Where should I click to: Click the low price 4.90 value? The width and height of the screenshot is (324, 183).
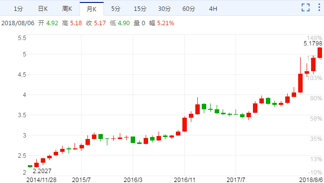[x=124, y=23]
